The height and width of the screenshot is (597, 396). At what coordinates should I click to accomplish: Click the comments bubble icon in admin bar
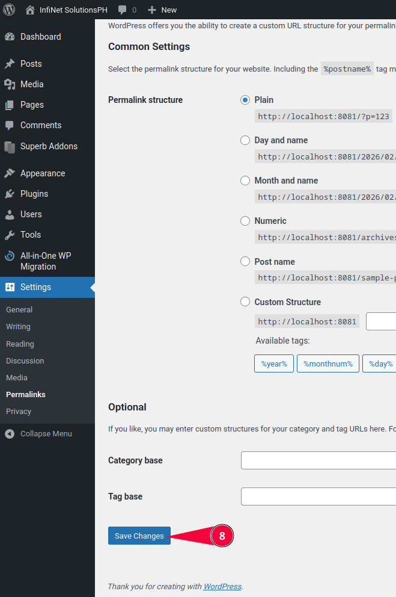pyautogui.click(x=123, y=10)
